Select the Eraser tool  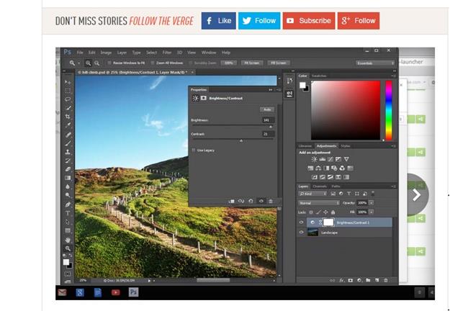(68, 169)
